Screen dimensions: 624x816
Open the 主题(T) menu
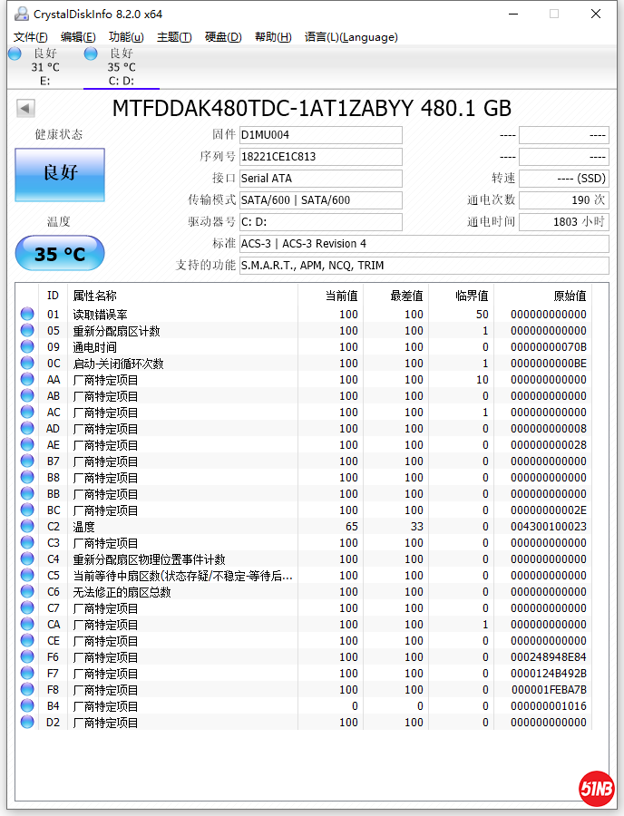(174, 37)
